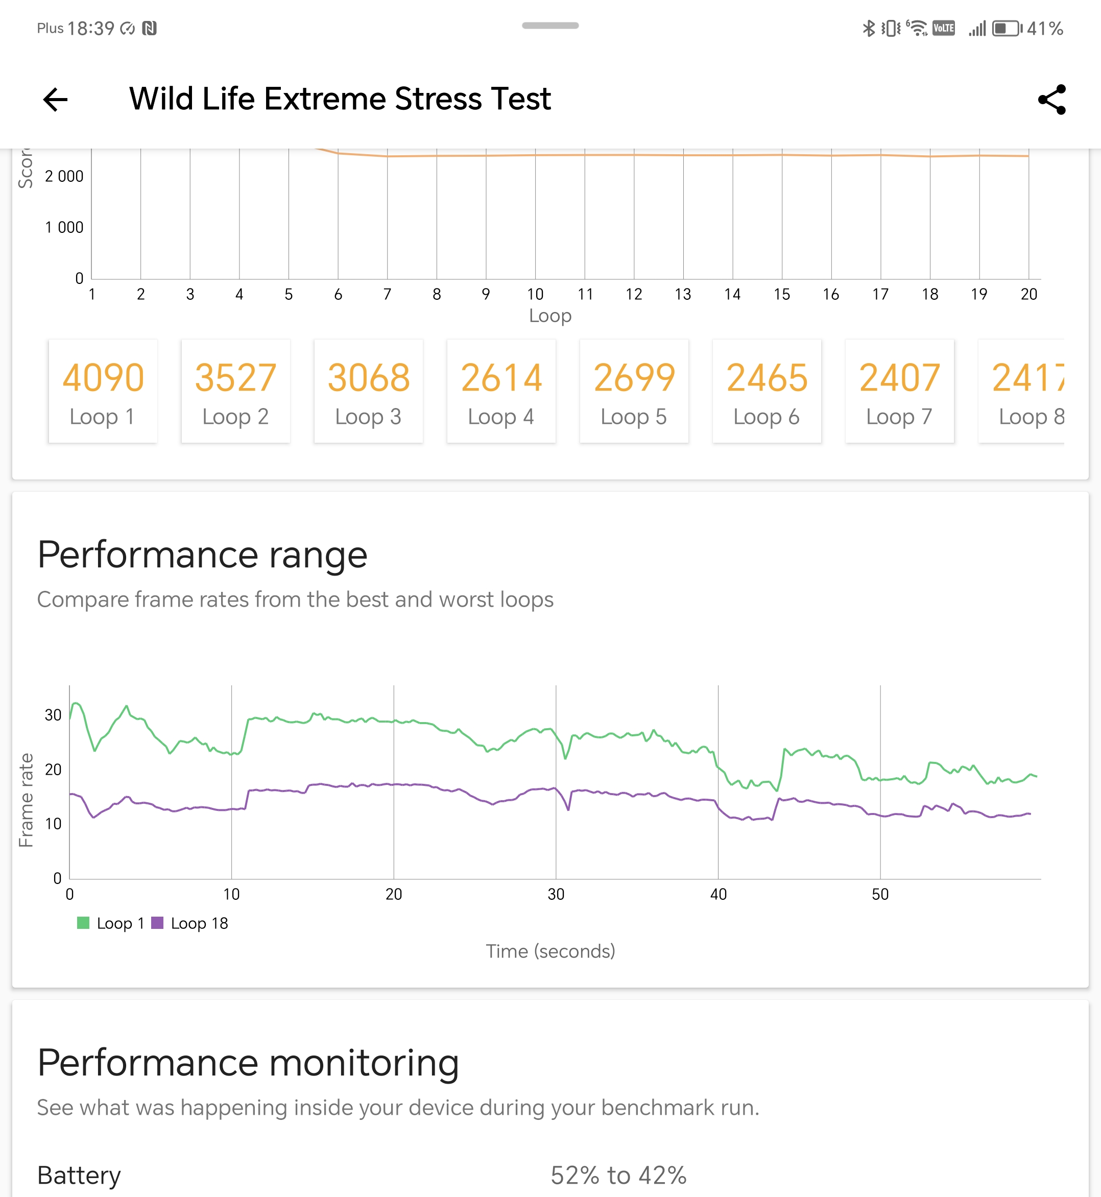Screen dimensions: 1101x1197
Task: Tap the battery indicator icon
Action: (x=1007, y=28)
